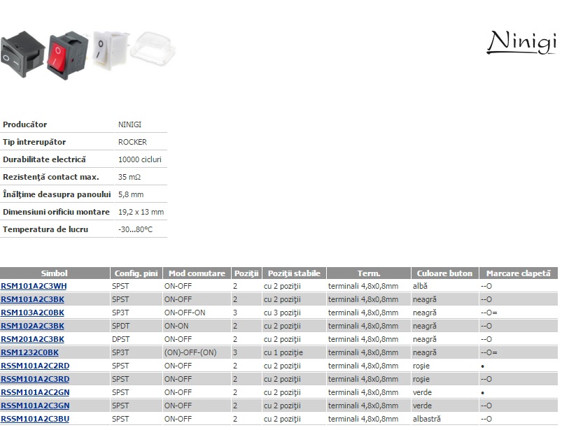Click the Înălţime deasupra panoului label
Screen dimensions: 562x430
(x=57, y=195)
